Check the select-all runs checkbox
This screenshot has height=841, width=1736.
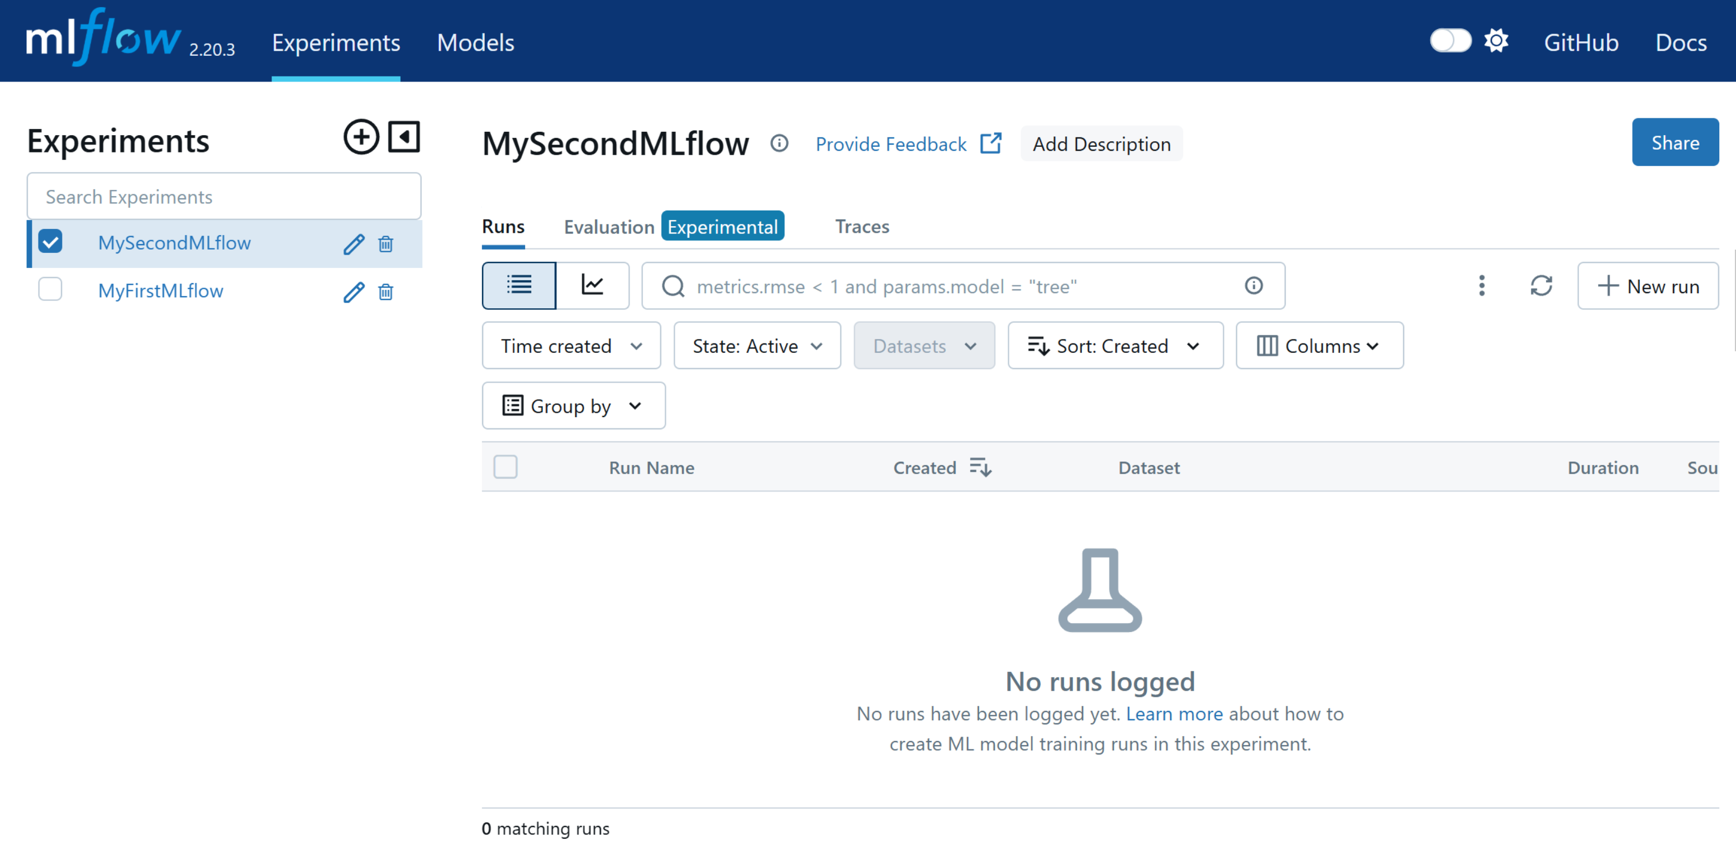(x=506, y=466)
